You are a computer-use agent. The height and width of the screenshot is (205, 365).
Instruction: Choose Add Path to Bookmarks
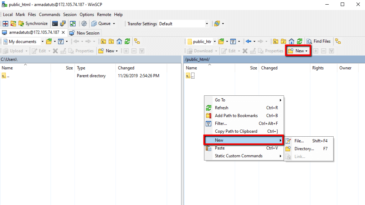pos(244,116)
